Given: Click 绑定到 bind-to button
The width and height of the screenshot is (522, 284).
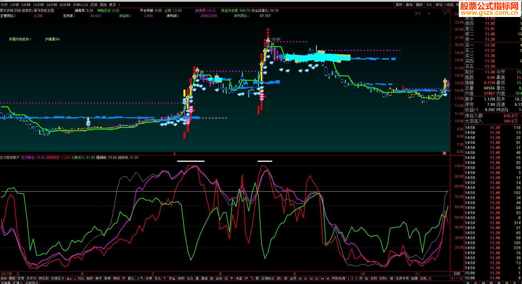Looking at the screenshot, I should (43, 278).
